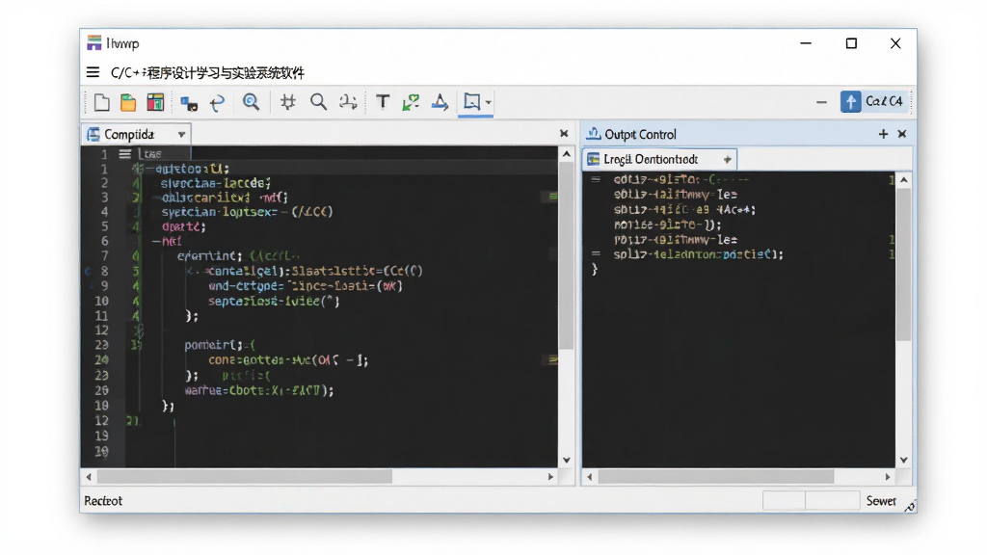Click the blue-underlined rectangle selection tool
The width and height of the screenshot is (987, 555).
pos(471,101)
